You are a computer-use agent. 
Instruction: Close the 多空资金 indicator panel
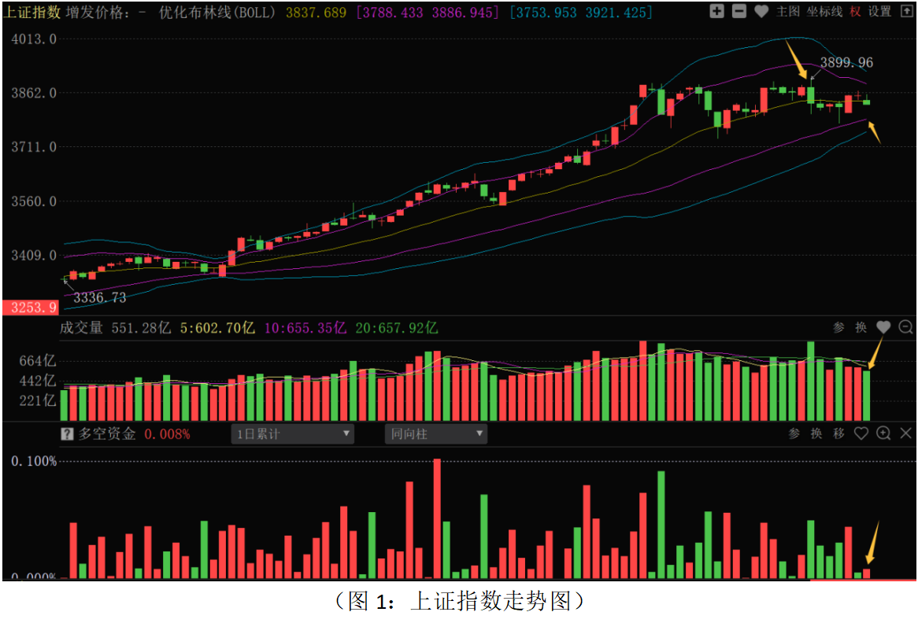pos(905,433)
